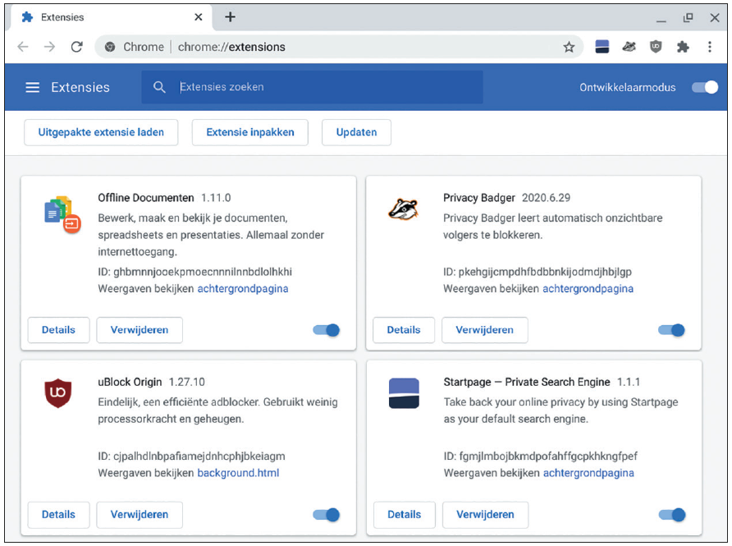Open the extensions puzzle piece menu

[x=683, y=47]
